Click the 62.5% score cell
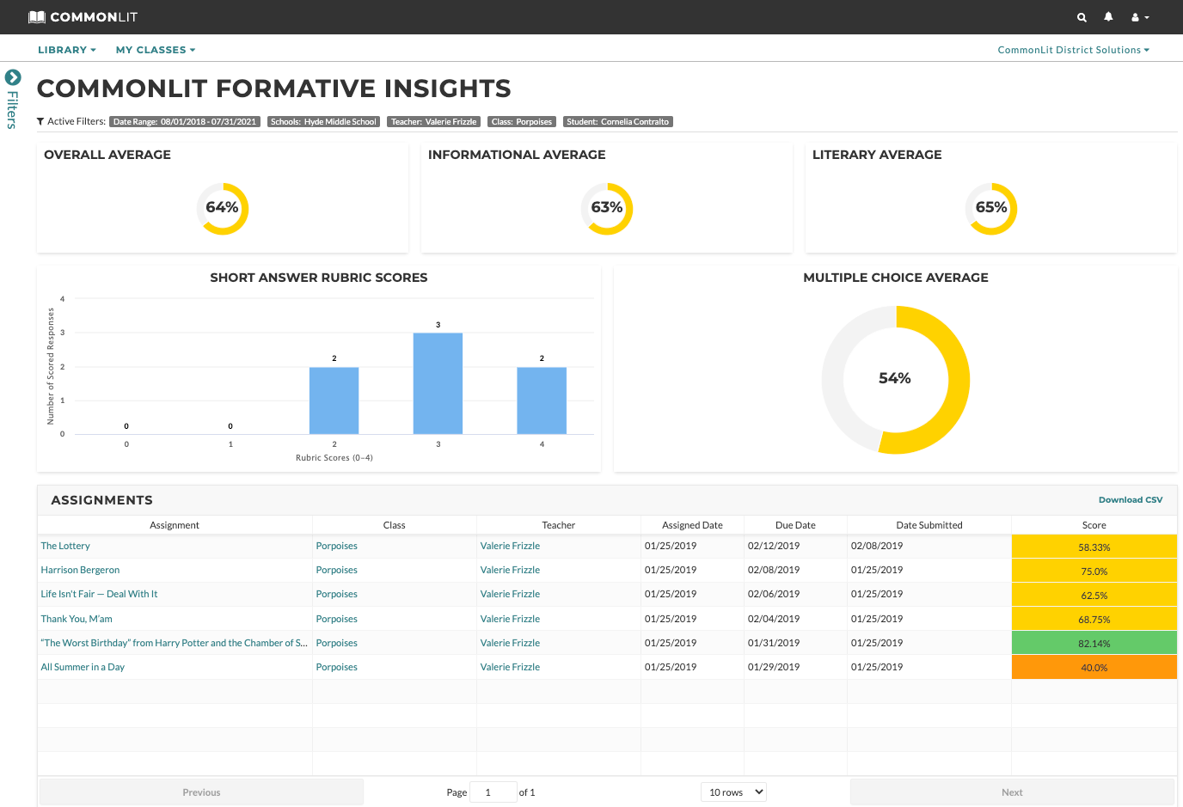 1094,595
